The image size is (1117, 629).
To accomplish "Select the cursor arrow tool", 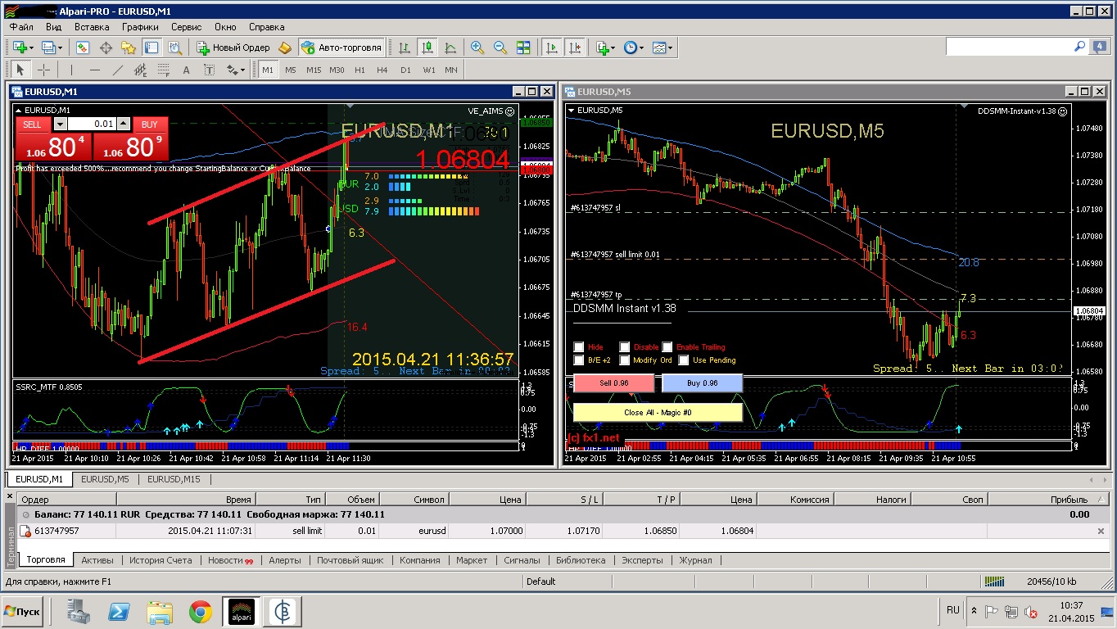I will click(x=20, y=70).
